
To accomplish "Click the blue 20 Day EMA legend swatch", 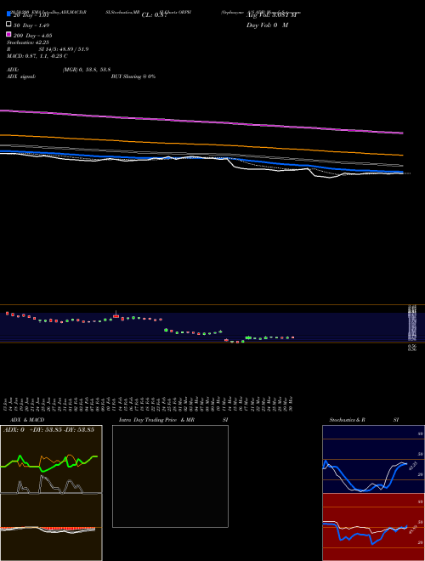I will tap(8, 14).
